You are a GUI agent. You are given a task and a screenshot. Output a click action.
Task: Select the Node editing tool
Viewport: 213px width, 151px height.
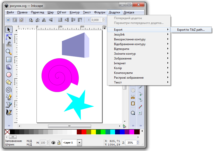9,37
